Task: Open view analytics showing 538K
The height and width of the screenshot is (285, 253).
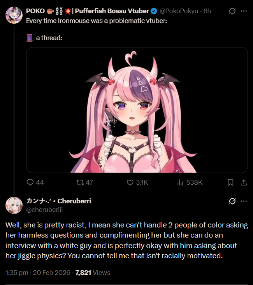Action: [x=190, y=182]
